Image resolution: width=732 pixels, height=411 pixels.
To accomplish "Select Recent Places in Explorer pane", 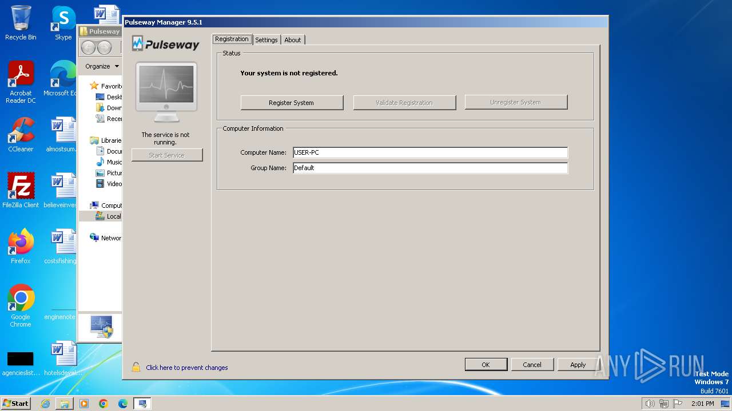I will point(109,119).
